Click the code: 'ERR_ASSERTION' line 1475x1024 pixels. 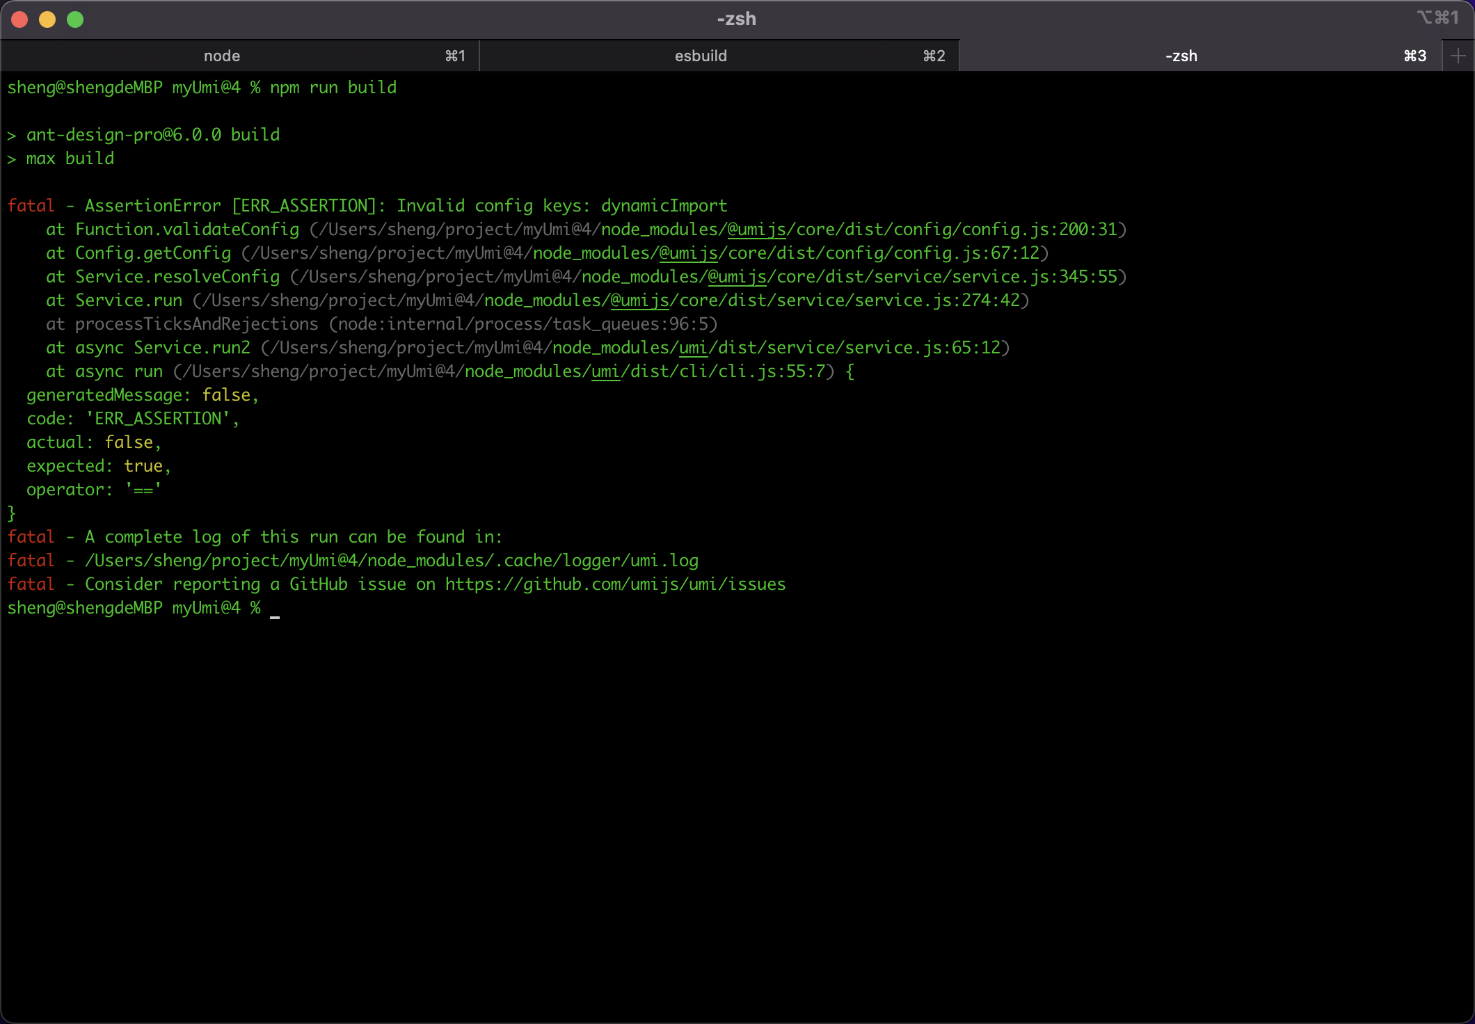(x=133, y=419)
